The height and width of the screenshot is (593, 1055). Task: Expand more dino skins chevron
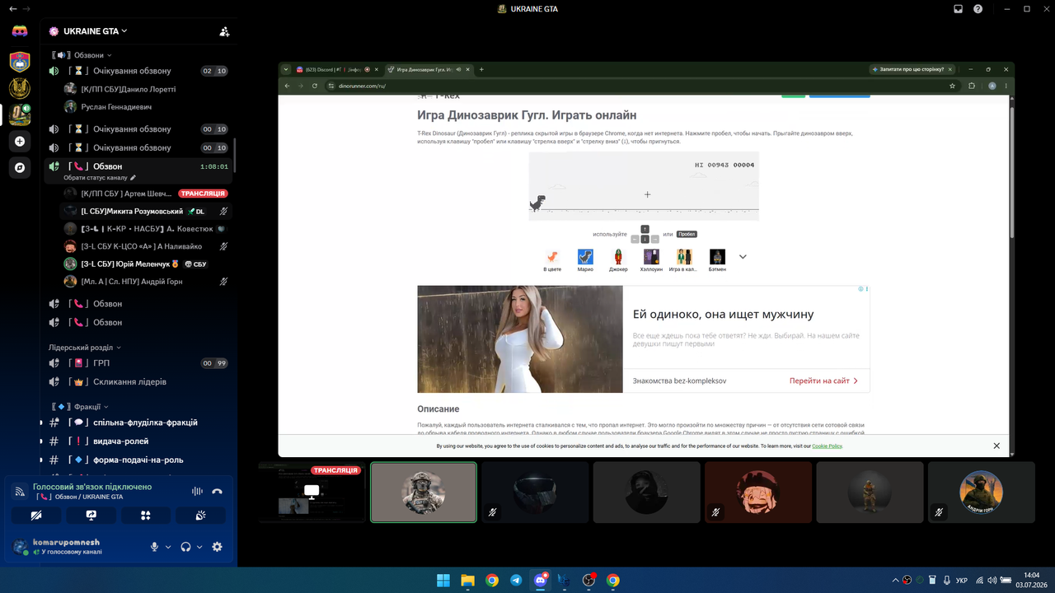click(x=743, y=257)
